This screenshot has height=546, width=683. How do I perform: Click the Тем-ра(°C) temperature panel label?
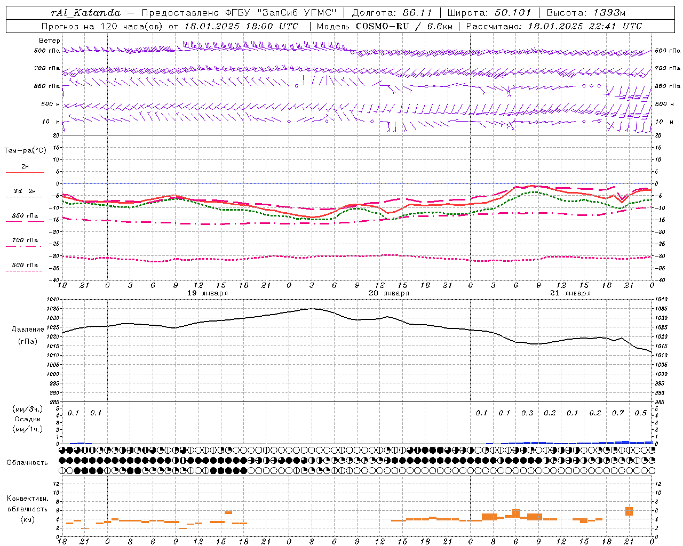tap(25, 151)
